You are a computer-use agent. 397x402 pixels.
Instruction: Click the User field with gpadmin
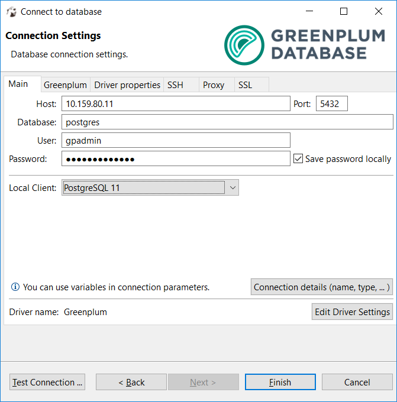[176, 140]
